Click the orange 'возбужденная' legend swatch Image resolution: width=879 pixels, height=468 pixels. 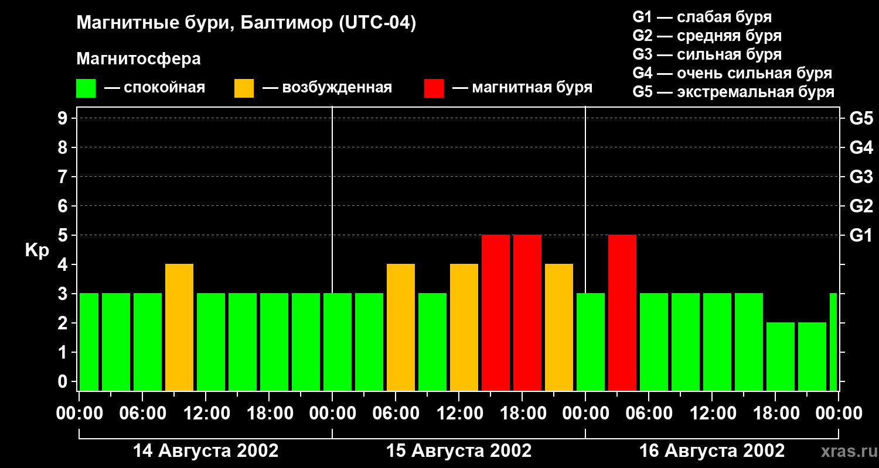pyautogui.click(x=244, y=88)
